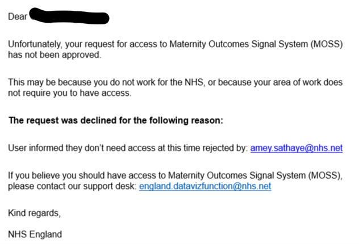Click the england.datavizfunction@nhs.net support desk link
This screenshot has height=244, width=359.
tap(204, 186)
